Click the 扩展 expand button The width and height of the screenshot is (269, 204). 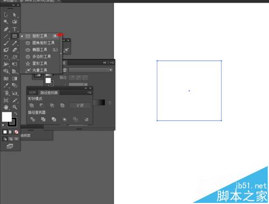pyautogui.click(x=80, y=105)
